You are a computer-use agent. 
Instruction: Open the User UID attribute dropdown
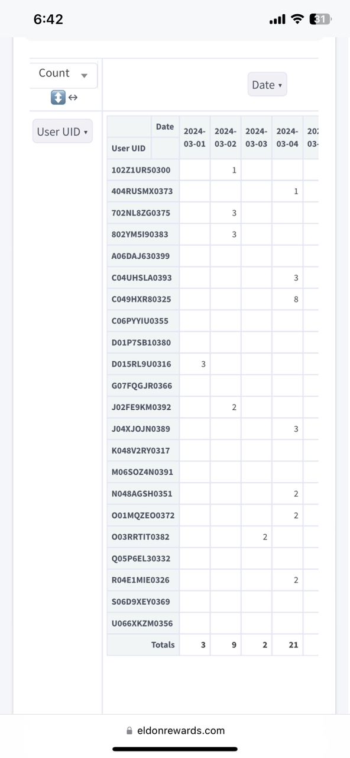pyautogui.click(x=63, y=131)
